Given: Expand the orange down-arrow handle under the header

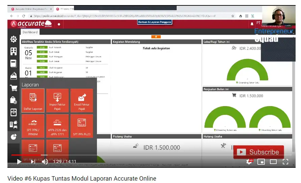Looking at the screenshot, I should 156,37.
